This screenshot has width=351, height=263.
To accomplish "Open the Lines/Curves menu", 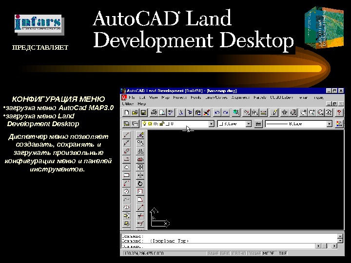I will click(x=216, y=97).
